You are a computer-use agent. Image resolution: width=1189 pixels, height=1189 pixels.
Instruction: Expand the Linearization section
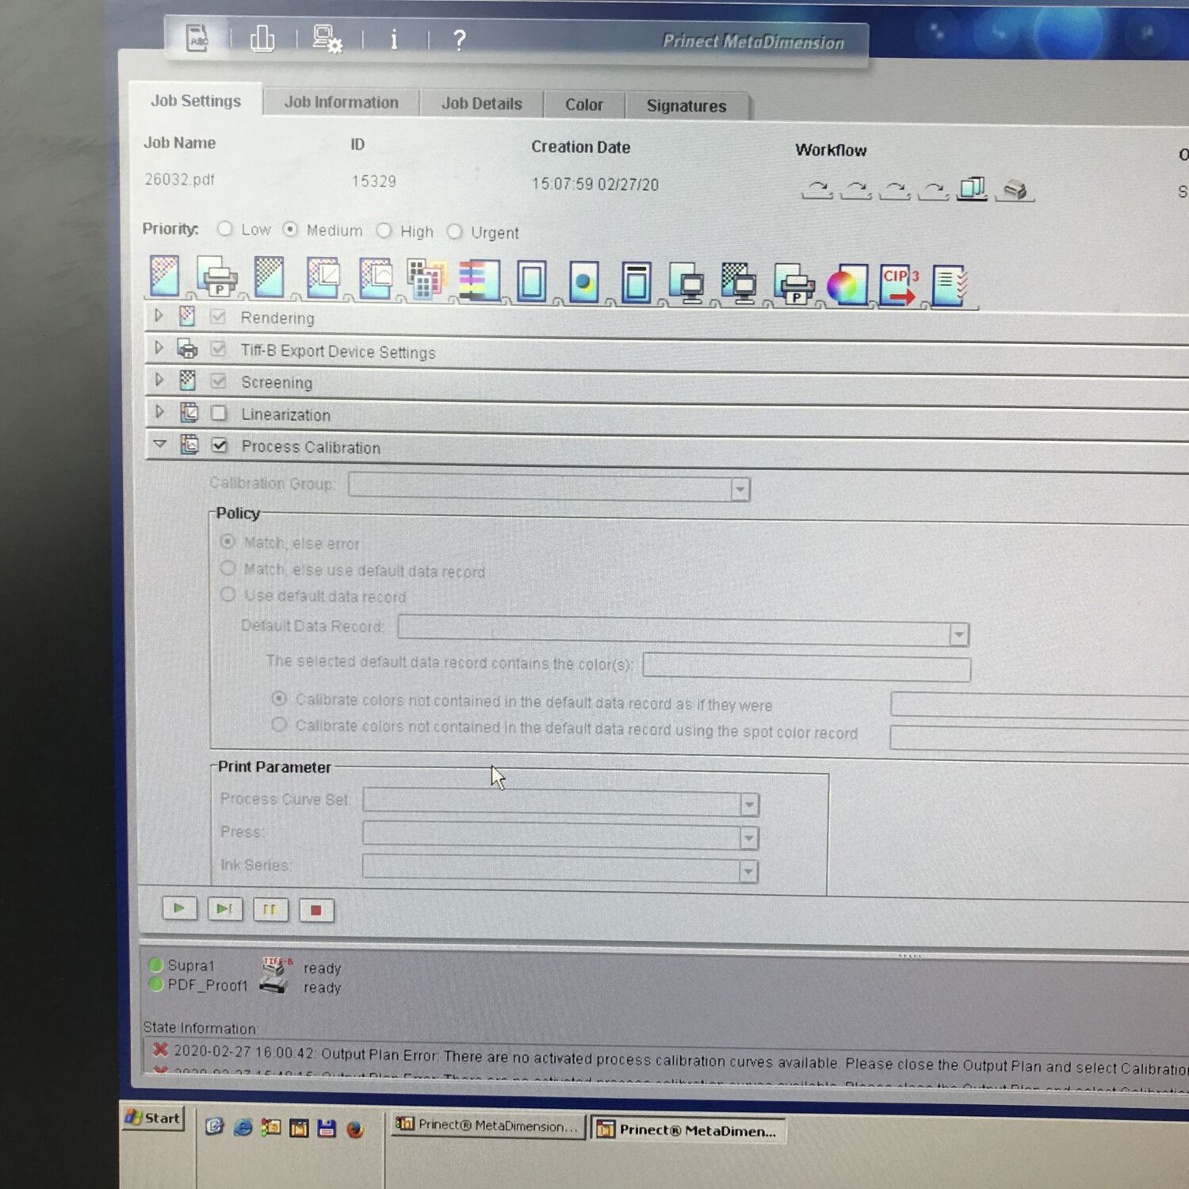click(x=159, y=411)
